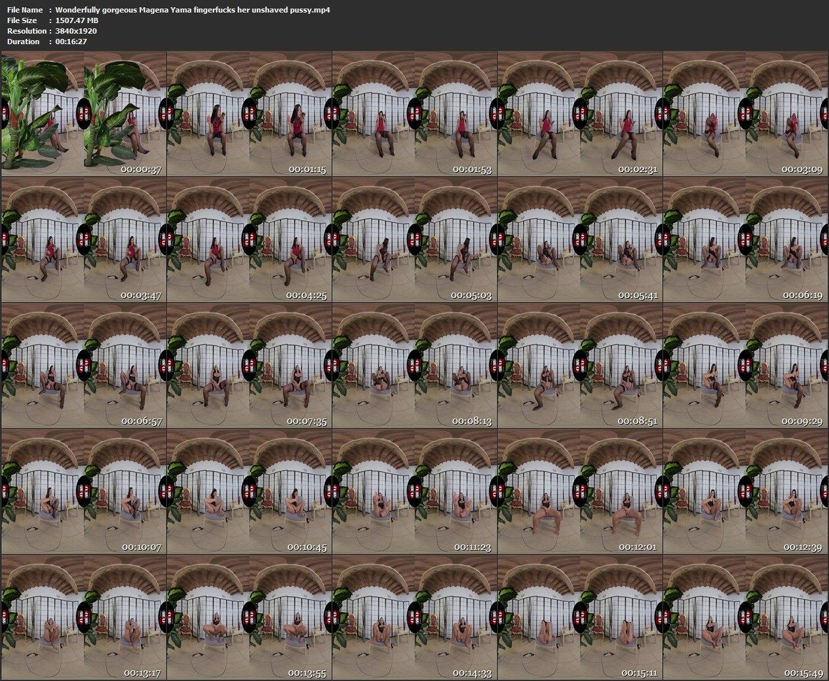Click the thumbnail timestamped 00:00:37

[x=84, y=113]
